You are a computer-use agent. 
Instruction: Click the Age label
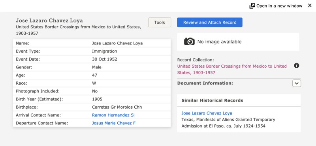tap(21, 75)
